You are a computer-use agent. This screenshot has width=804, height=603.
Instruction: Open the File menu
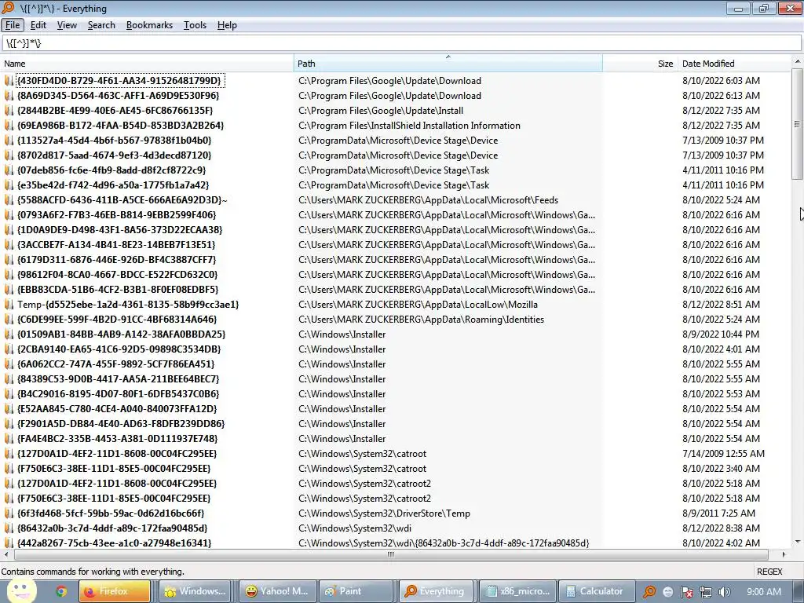pos(13,25)
